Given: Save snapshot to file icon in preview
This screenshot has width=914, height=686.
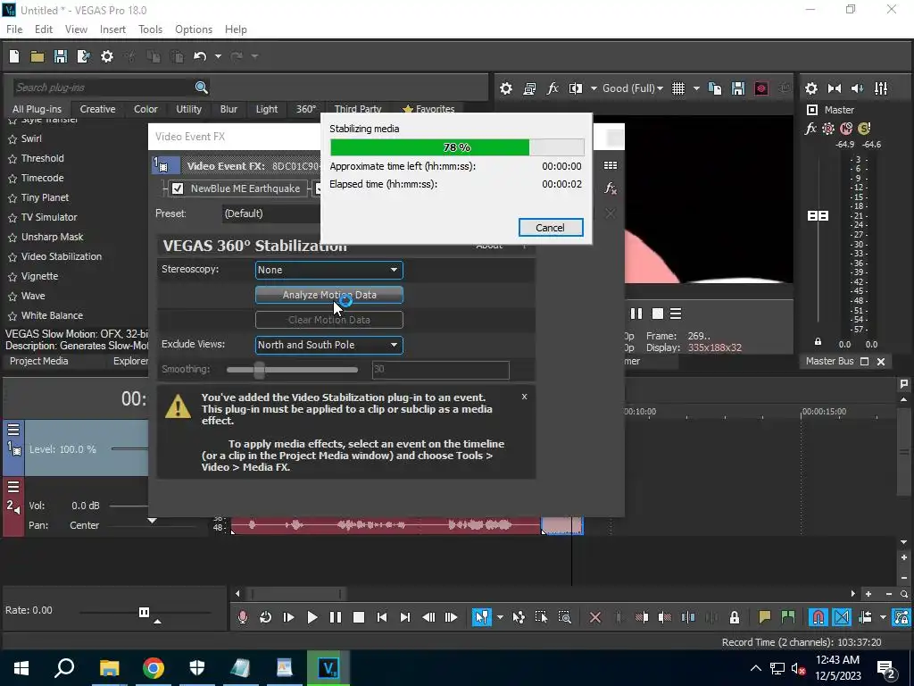Looking at the screenshot, I should [x=738, y=88].
